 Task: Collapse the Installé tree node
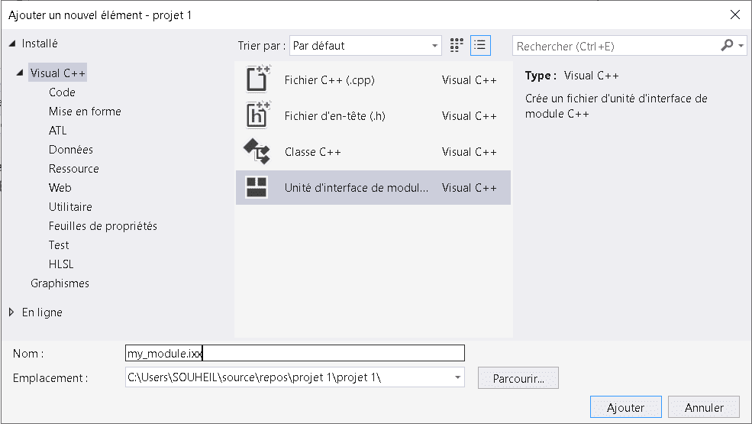tap(12, 44)
